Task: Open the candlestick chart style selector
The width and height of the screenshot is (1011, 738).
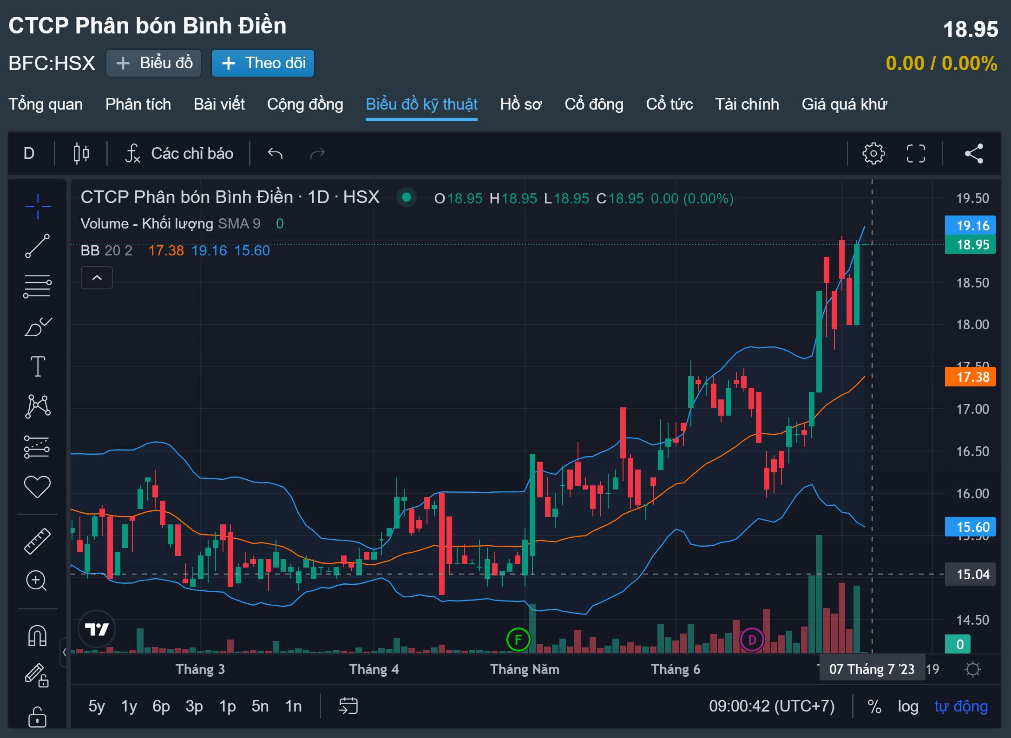Action: (81, 153)
